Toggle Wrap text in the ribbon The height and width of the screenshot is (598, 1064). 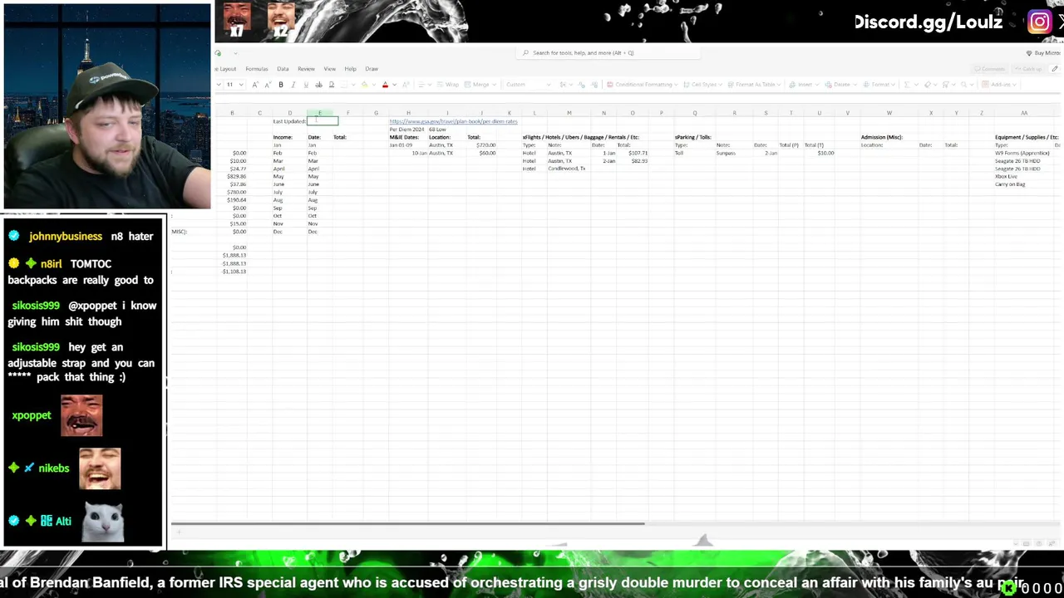click(447, 85)
